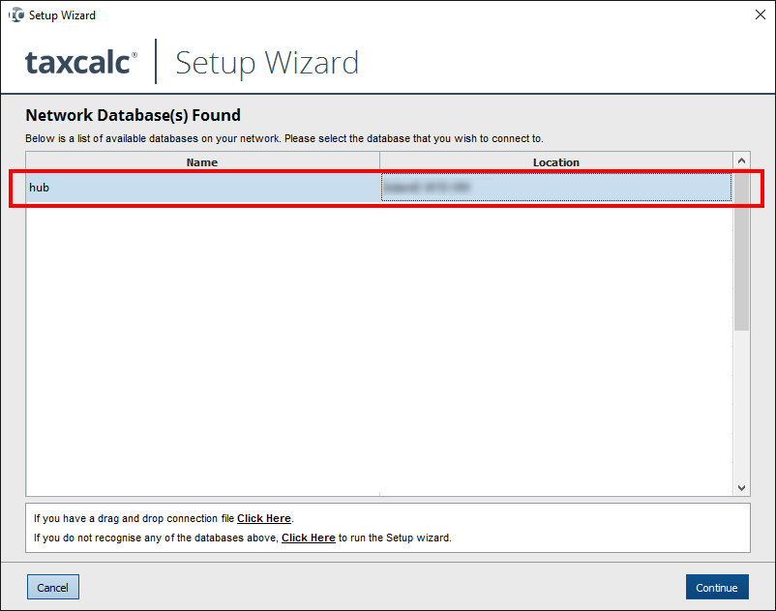Close the Setup Wizard window
The width and height of the screenshot is (776, 611).
(x=760, y=15)
